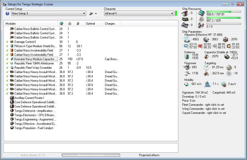Image resolution: width=247 pixels, height=160 pixels.
Task: Click the capacitor column header icon
Action: click(x=78, y=24)
